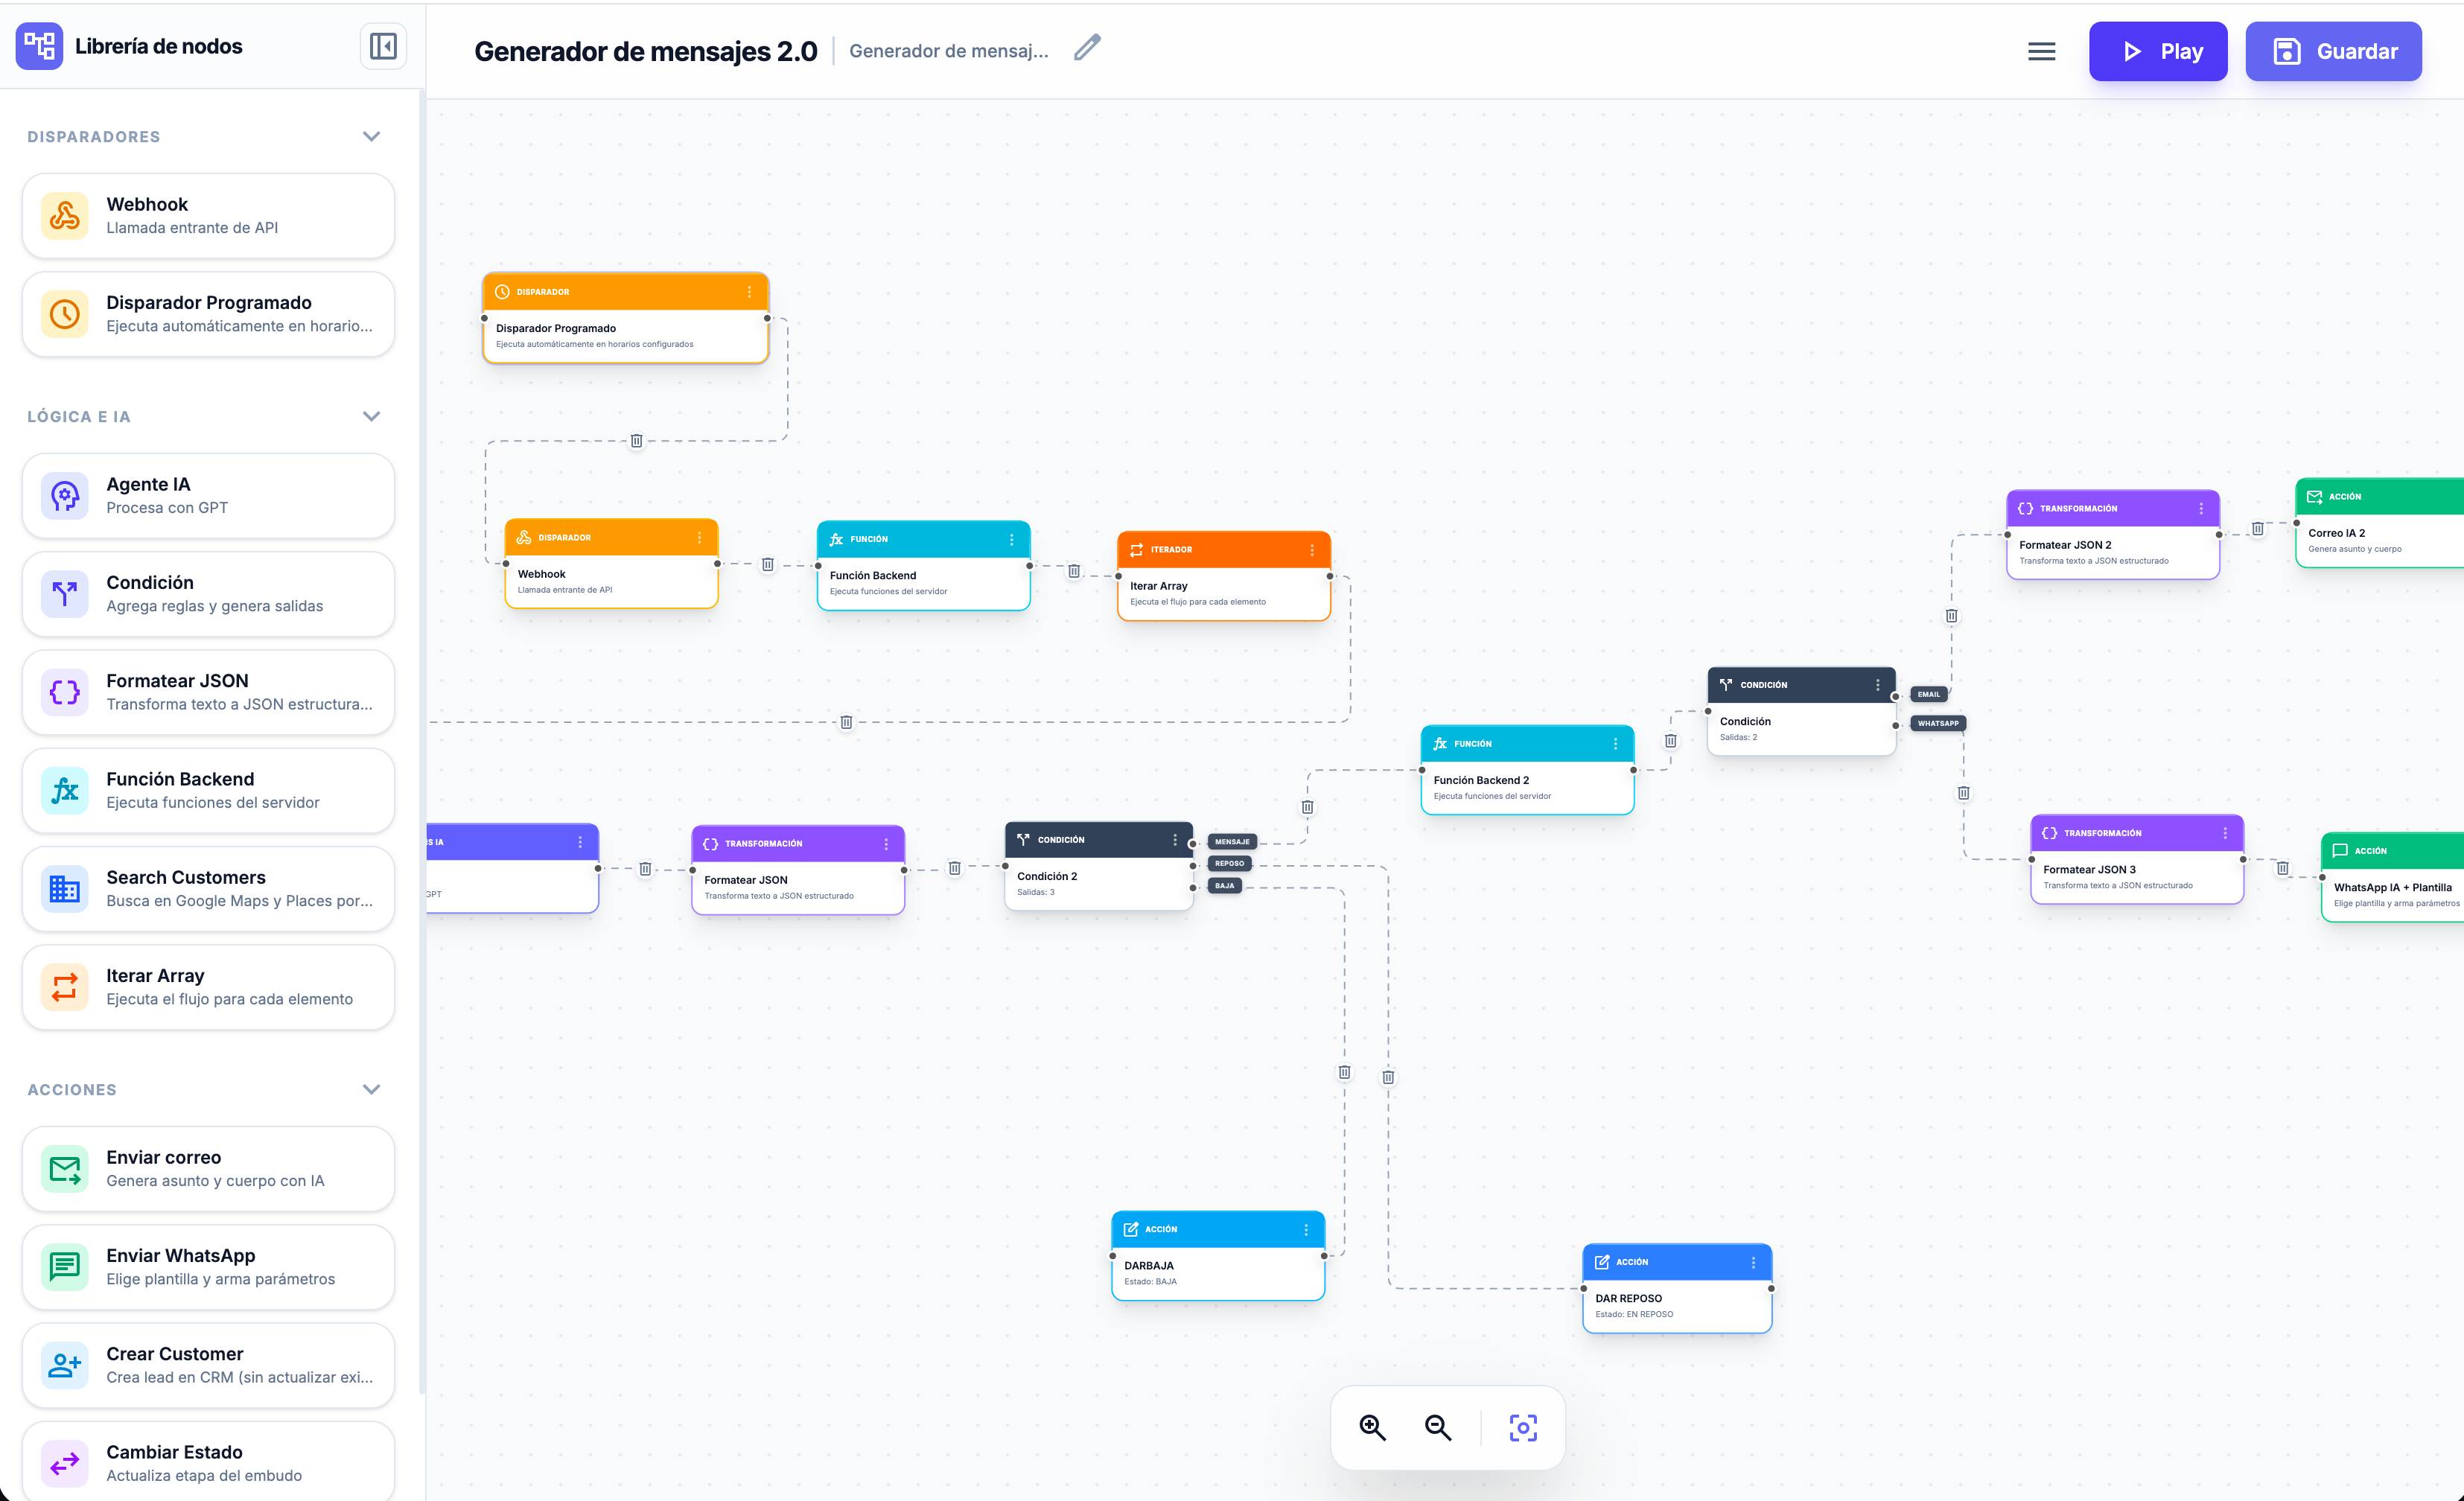
Task: Collapse the DISPARADORES section
Action: point(371,136)
